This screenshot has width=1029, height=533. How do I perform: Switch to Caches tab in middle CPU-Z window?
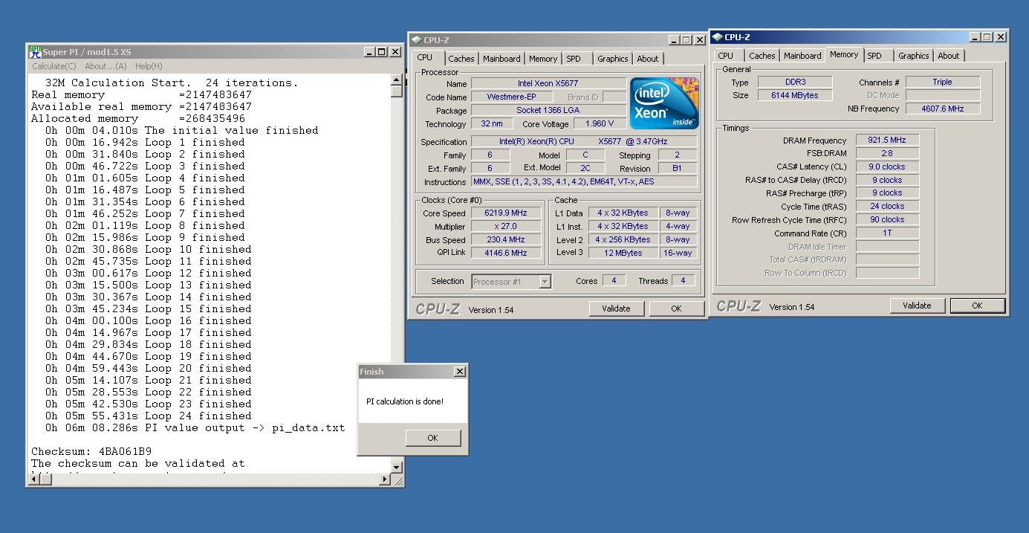coord(461,59)
